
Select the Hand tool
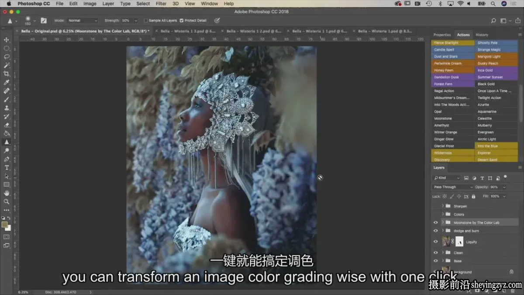point(7,193)
